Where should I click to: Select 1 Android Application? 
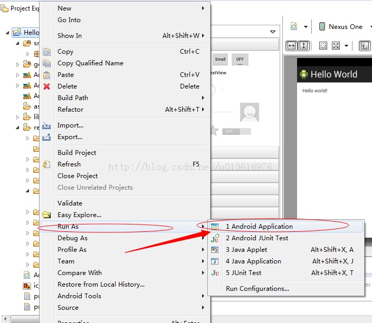point(286,227)
